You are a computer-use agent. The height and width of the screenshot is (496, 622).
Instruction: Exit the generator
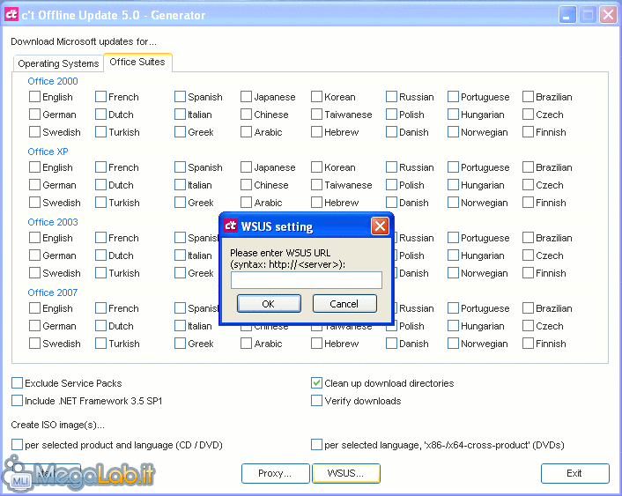coord(574,473)
